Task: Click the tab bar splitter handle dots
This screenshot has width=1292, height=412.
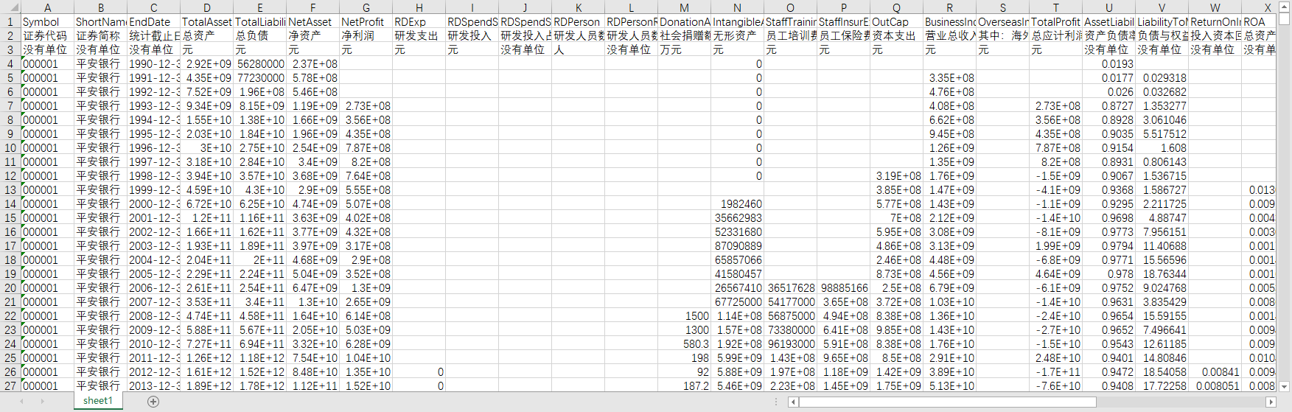Action: click(x=776, y=402)
